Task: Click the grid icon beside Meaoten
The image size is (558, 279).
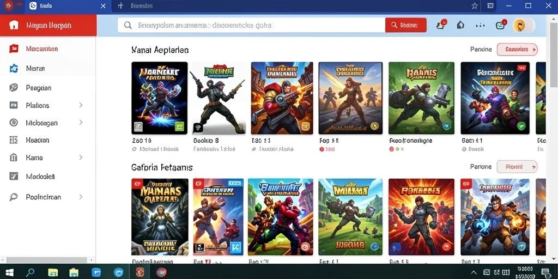Action: tap(14, 140)
